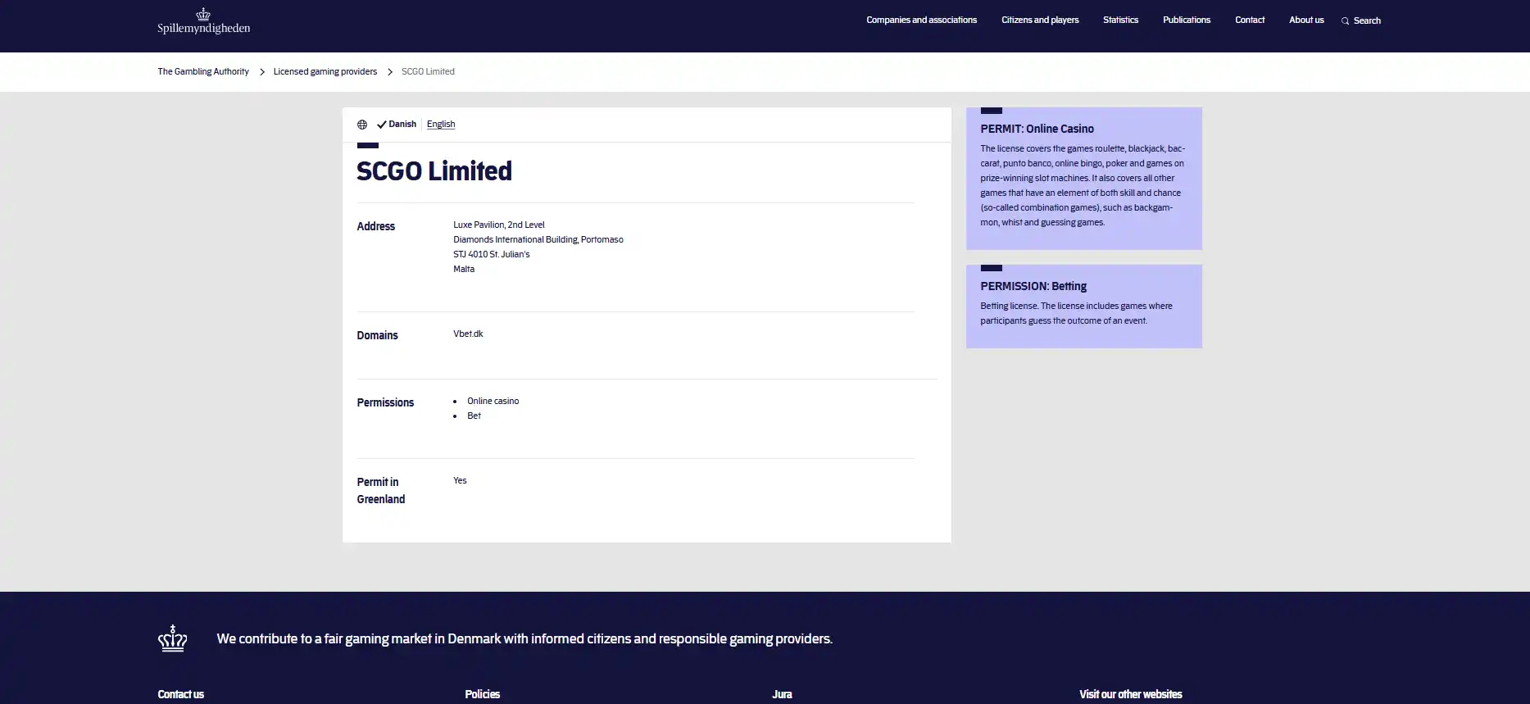This screenshot has height=704, width=1530.
Task: Click the globe language icon
Action: point(362,125)
